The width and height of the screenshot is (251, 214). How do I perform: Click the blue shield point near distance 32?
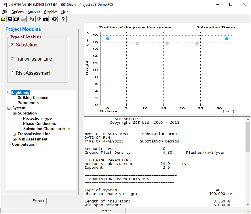227,39
